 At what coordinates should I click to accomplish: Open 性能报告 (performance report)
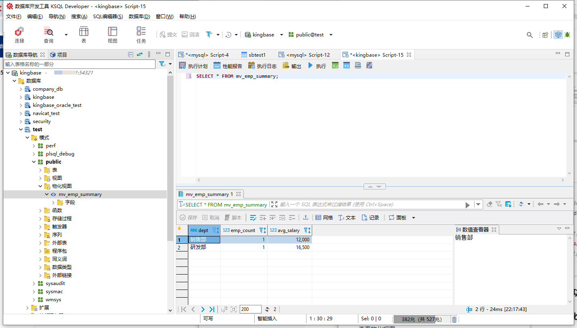click(x=228, y=66)
